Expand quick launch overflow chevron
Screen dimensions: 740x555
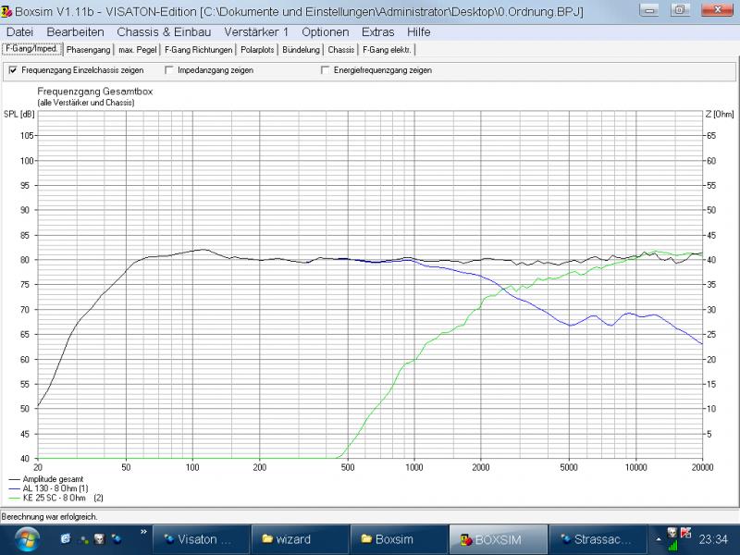143,532
